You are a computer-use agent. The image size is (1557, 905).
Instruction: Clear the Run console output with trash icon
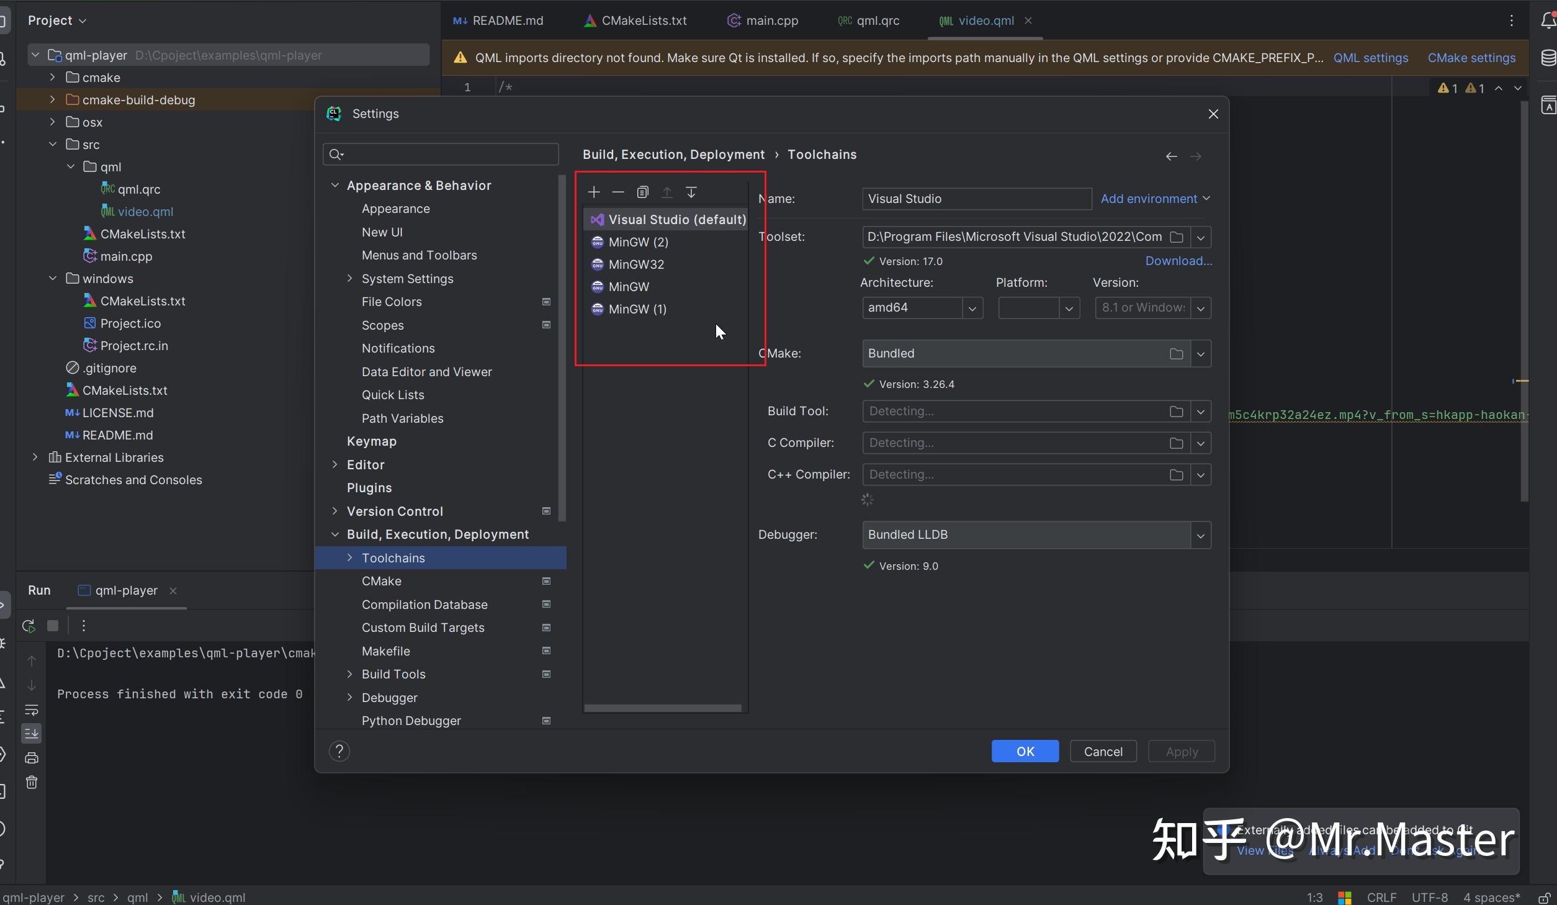[x=31, y=783]
